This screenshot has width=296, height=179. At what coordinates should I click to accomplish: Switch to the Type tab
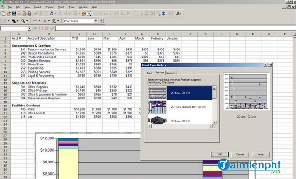click(x=149, y=73)
